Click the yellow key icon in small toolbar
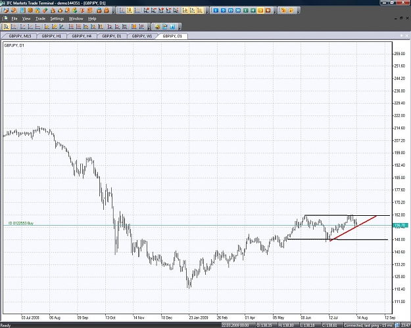This screenshot has height=328, width=411. click(157, 26)
